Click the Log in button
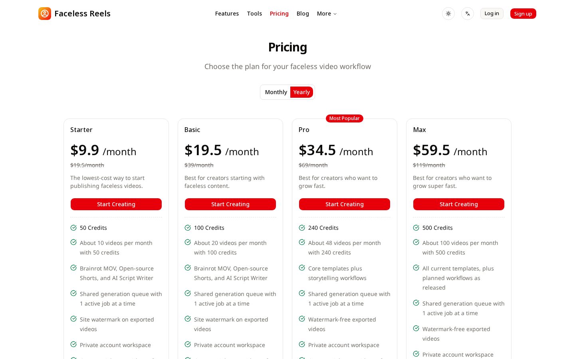 [492, 14]
